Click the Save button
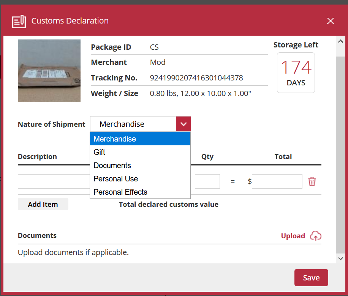Image resolution: width=348 pixels, height=296 pixels. tap(311, 277)
